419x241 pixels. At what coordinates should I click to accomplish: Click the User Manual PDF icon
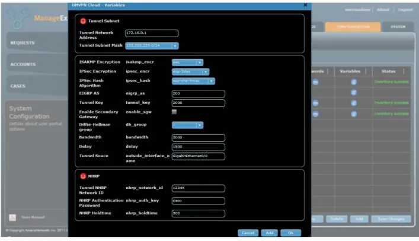[12, 217]
